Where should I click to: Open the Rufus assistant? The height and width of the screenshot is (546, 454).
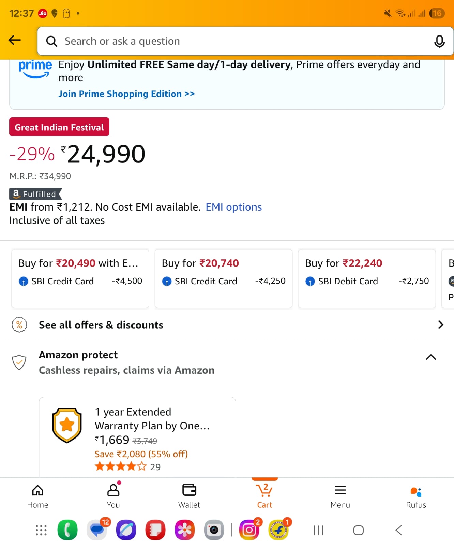(416, 497)
